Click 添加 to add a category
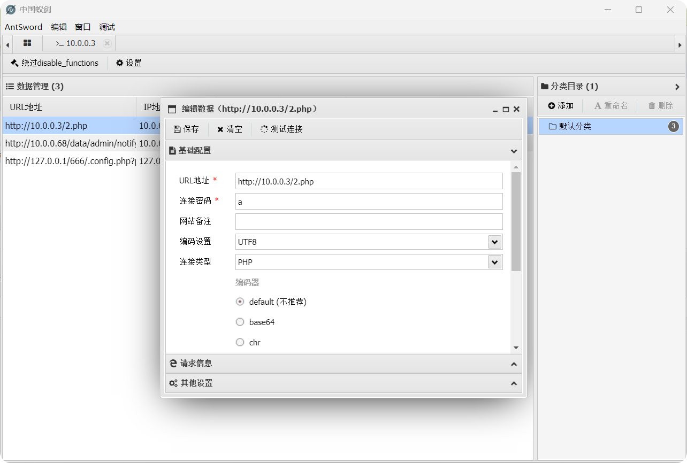 (x=561, y=106)
